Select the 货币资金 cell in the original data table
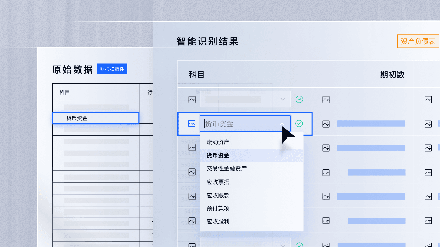440x247 pixels. click(x=96, y=118)
